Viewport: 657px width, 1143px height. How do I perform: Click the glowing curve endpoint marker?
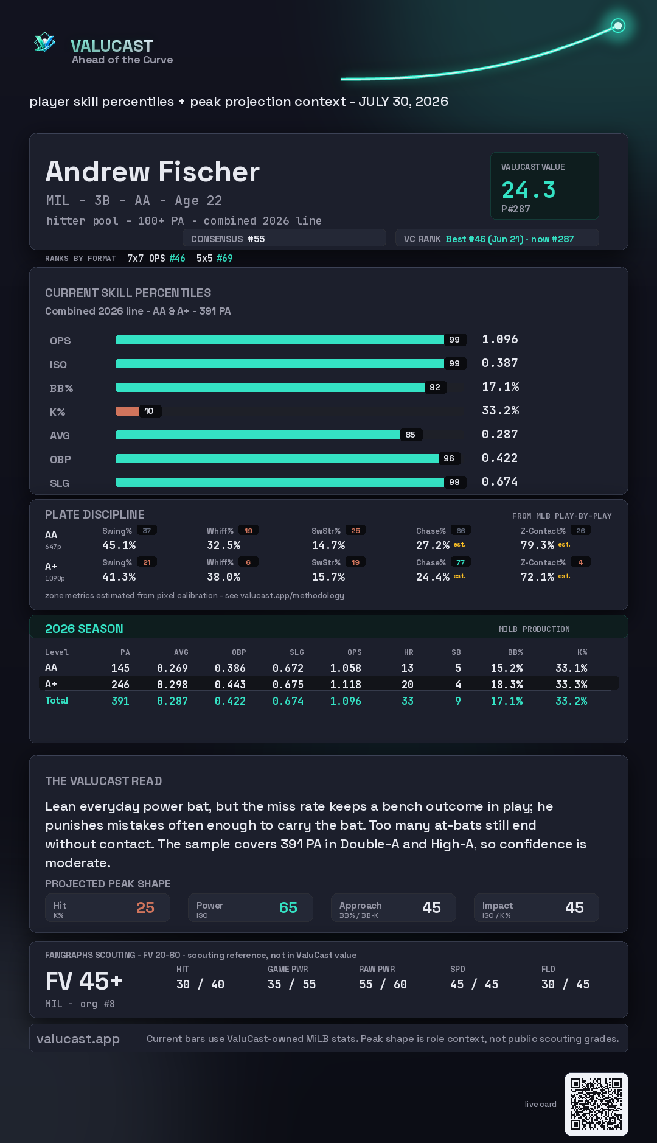(x=618, y=26)
